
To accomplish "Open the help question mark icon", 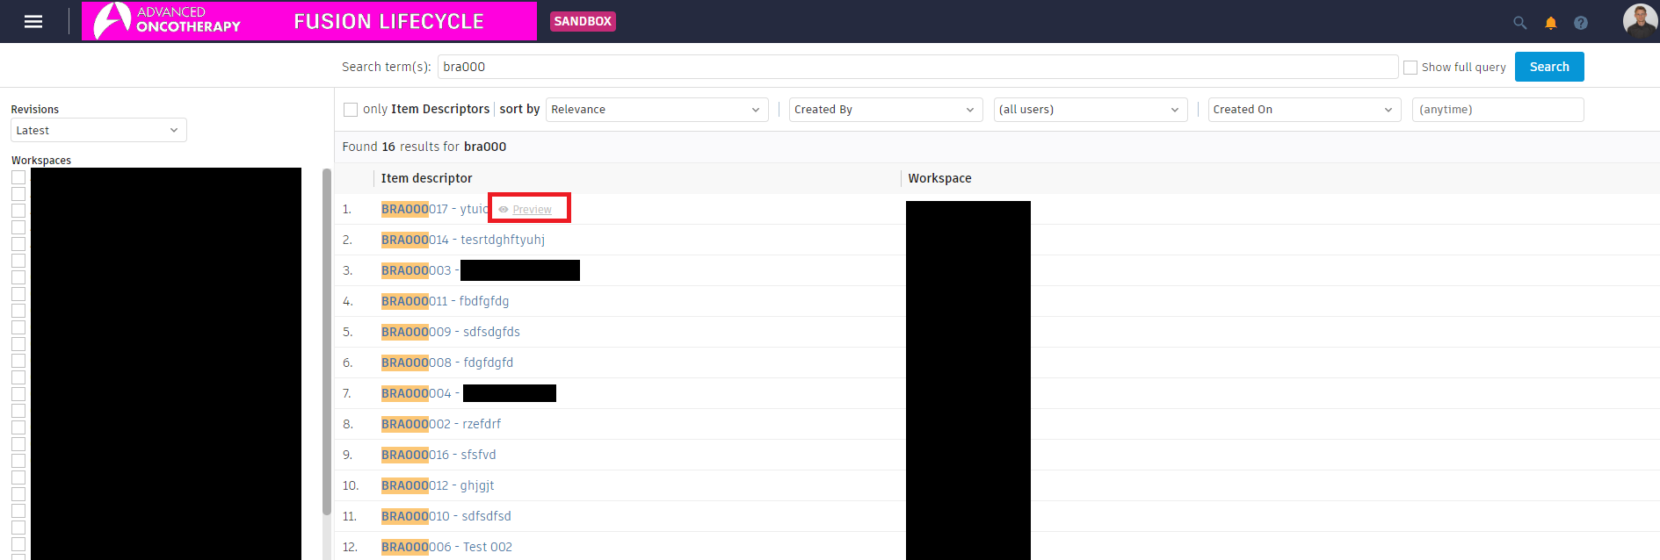I will [1581, 23].
